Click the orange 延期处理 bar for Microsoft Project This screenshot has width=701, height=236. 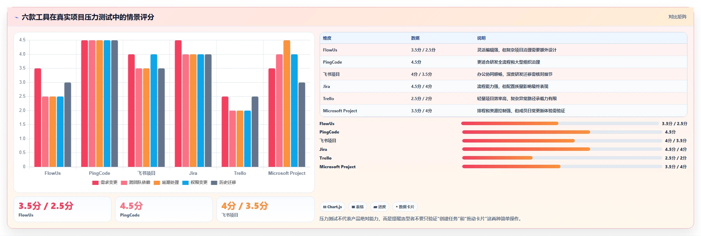(287, 104)
